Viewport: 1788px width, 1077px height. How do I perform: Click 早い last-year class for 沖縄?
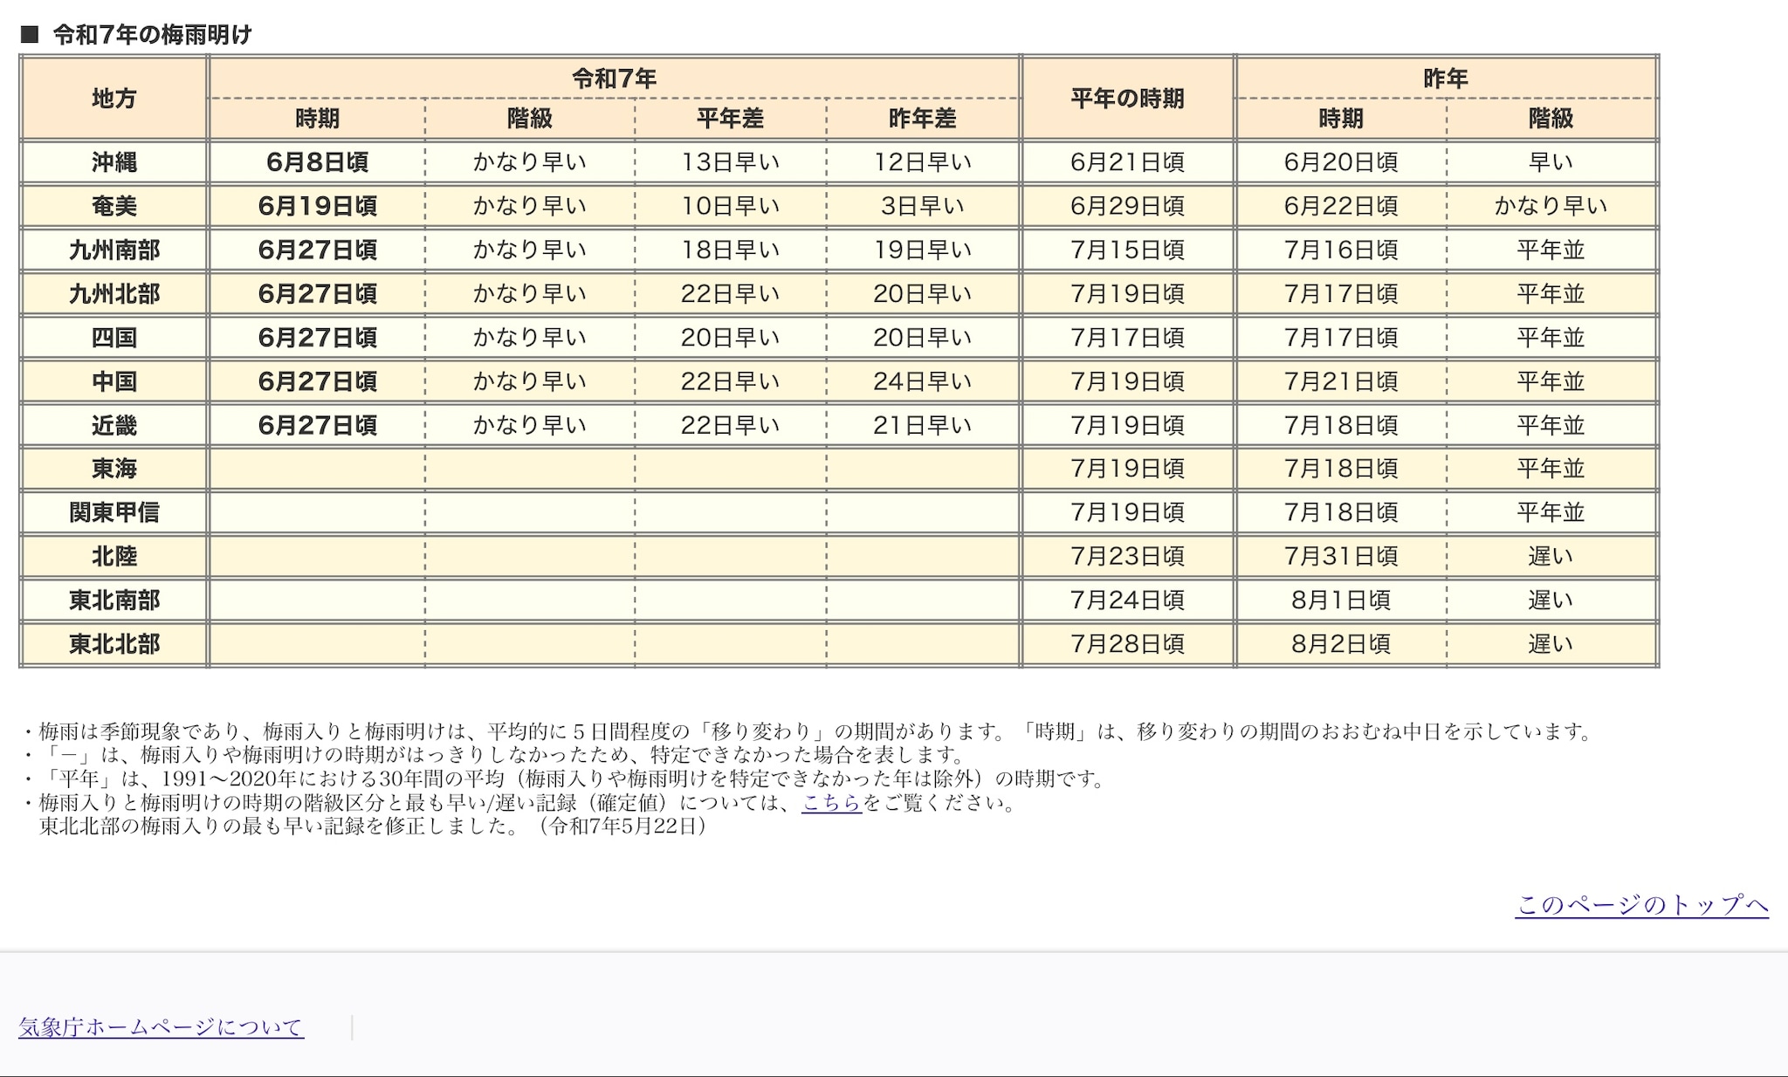point(1551,162)
